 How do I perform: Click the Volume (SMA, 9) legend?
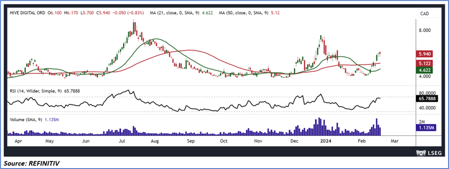click(x=34, y=120)
